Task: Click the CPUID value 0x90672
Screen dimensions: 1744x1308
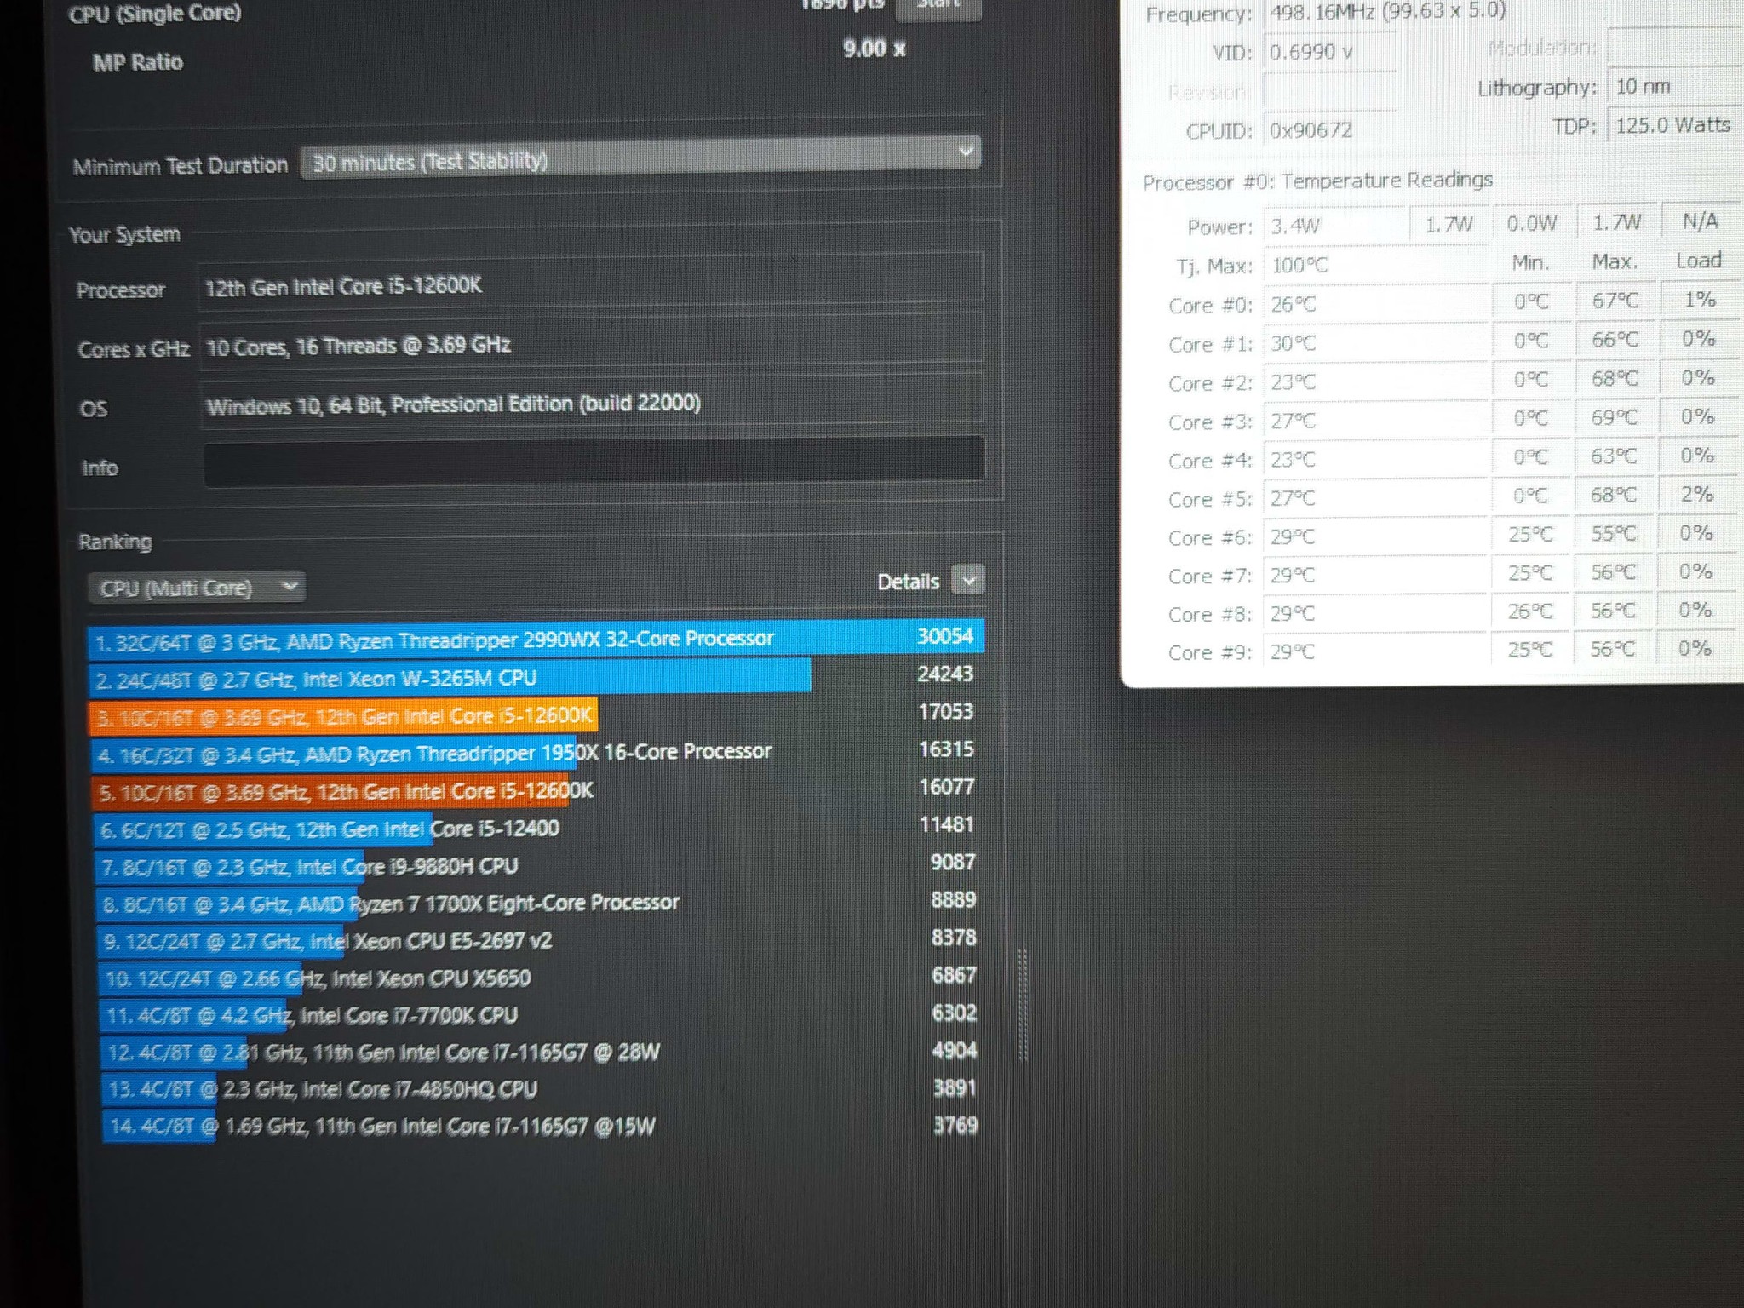Action: click(1311, 130)
